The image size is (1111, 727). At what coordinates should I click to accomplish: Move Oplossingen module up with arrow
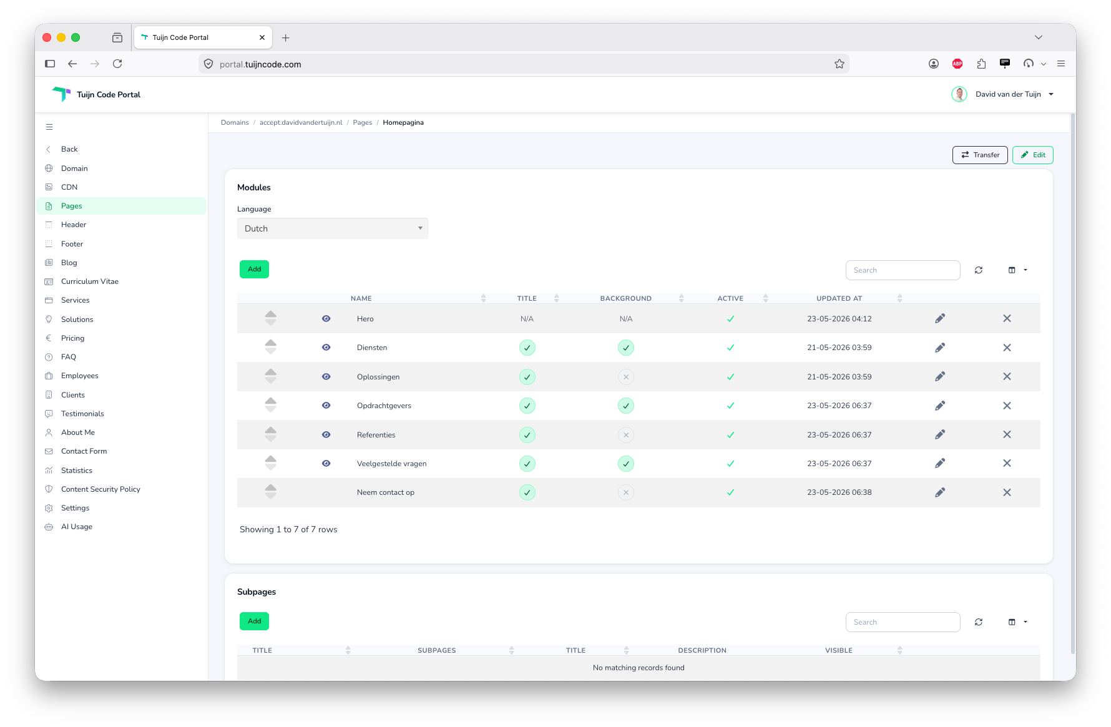[x=270, y=372]
